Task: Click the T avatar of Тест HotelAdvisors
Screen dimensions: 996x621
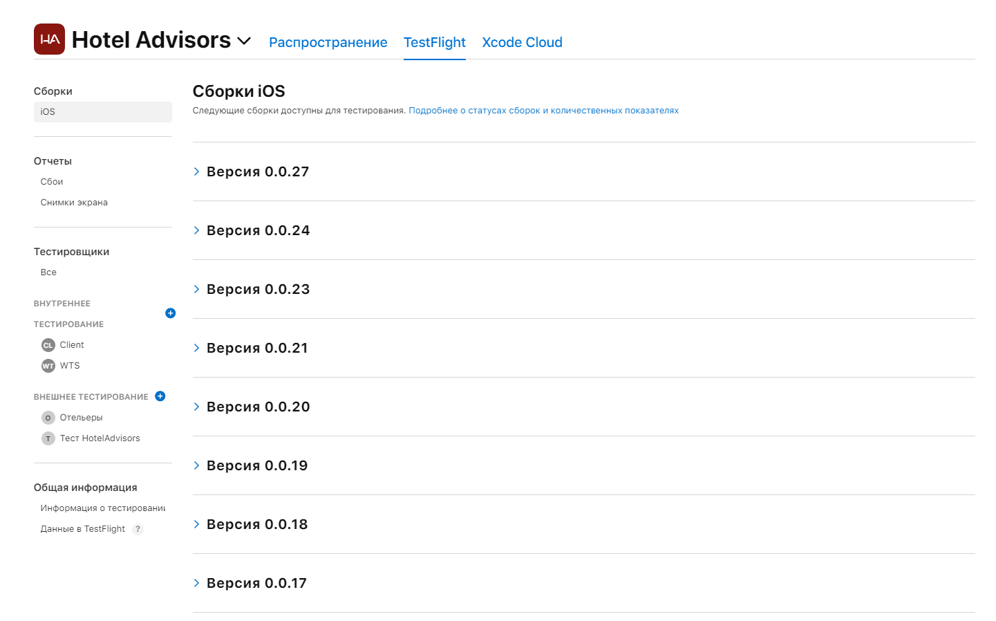Action: (x=48, y=438)
